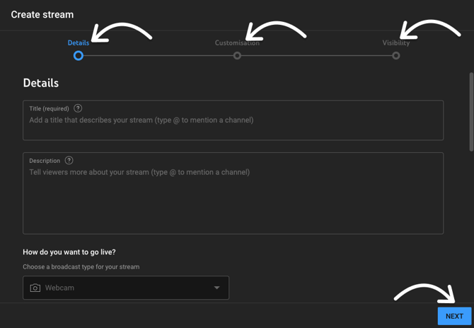Click the blue NEXT button
This screenshot has width=474, height=328.
pyautogui.click(x=454, y=316)
